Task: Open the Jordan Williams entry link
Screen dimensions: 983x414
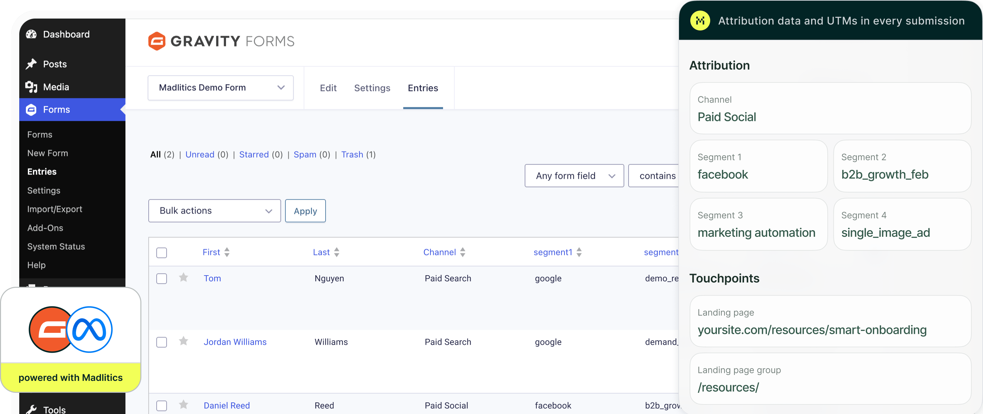Action: point(235,342)
